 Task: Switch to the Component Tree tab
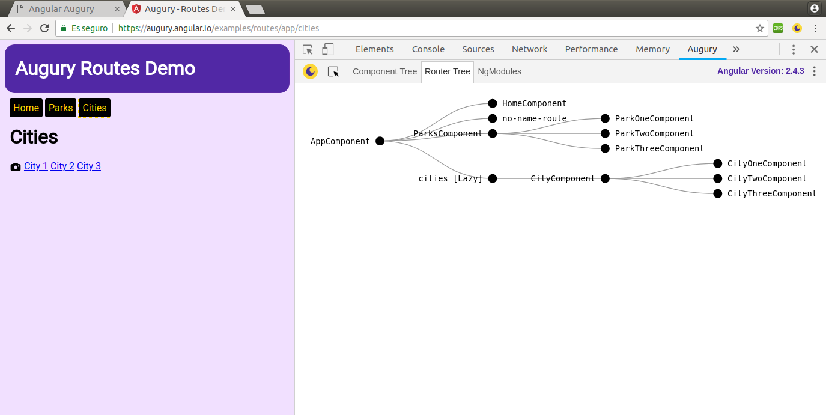[x=384, y=71]
